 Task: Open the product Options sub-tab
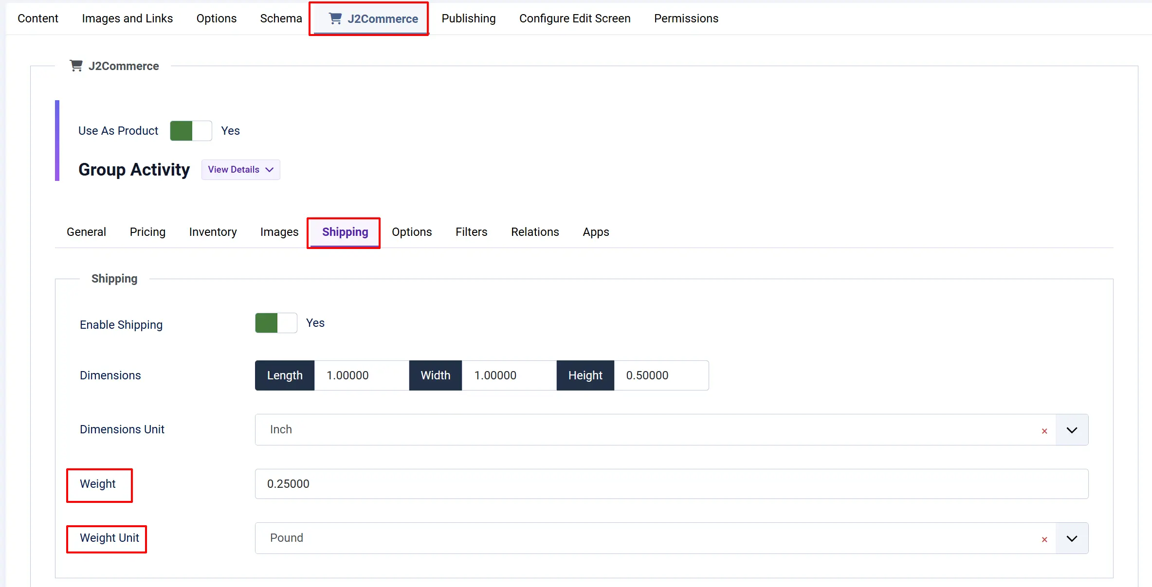(x=412, y=232)
